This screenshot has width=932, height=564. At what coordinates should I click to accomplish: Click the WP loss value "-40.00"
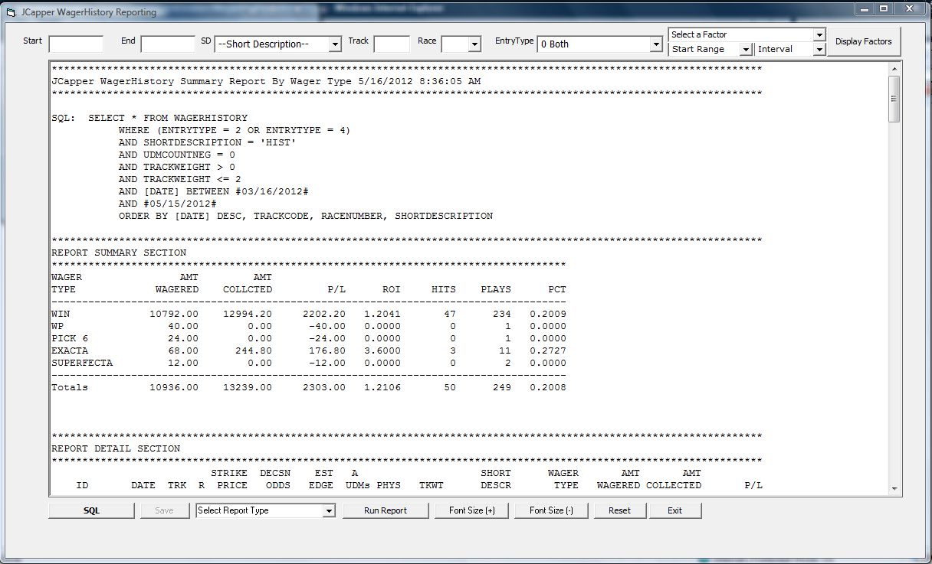tap(327, 326)
